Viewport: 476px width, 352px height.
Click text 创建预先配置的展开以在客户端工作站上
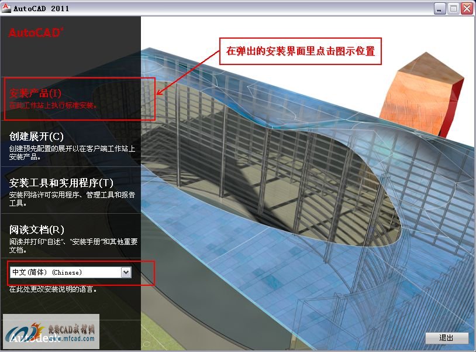tap(73, 149)
